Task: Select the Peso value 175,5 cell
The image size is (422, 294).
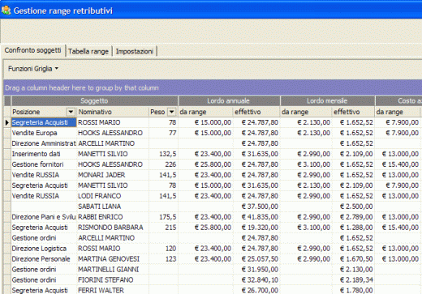Action: pyautogui.click(x=163, y=217)
